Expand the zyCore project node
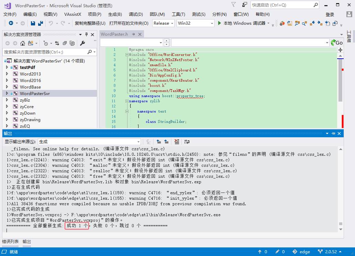 (x=7, y=107)
